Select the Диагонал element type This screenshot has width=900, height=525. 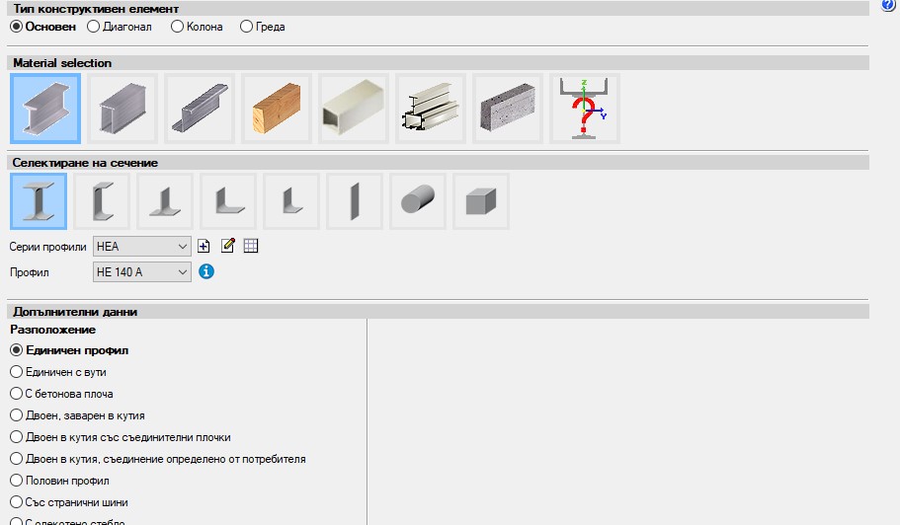tap(120, 27)
